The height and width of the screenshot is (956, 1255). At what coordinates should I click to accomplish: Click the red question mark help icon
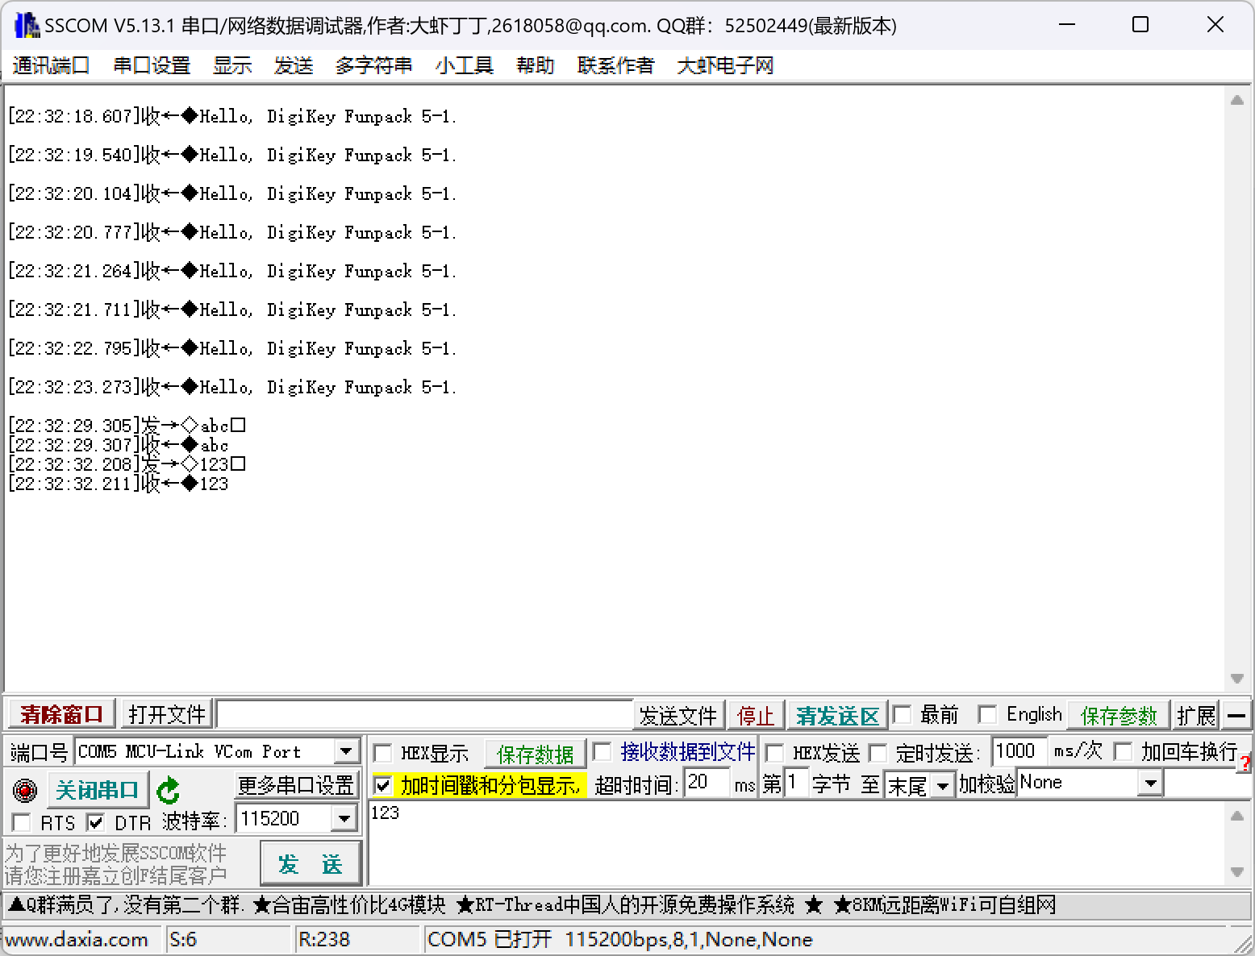point(1246,762)
